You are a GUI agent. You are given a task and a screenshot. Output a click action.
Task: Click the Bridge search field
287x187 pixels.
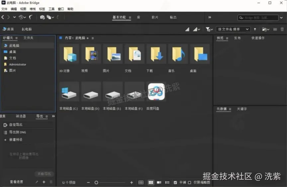[x=258, y=18]
